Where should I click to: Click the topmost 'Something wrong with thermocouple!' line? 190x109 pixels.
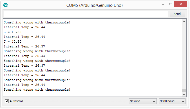[37, 23]
